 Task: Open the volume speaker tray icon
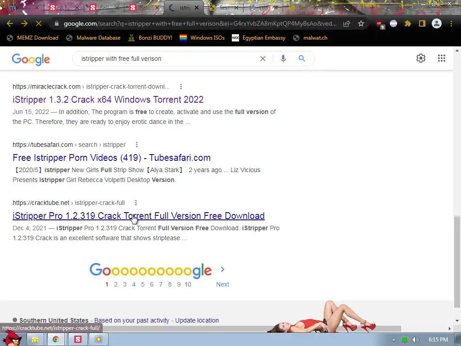click(x=415, y=340)
